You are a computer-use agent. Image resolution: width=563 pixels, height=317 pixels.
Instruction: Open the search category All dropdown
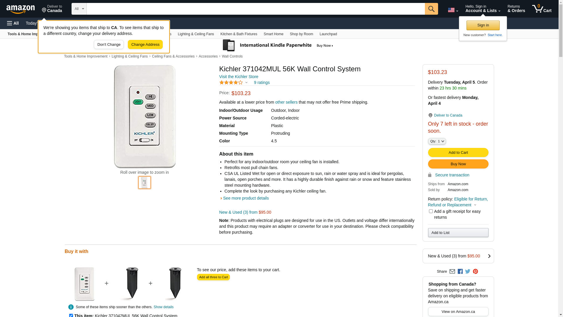79,9
